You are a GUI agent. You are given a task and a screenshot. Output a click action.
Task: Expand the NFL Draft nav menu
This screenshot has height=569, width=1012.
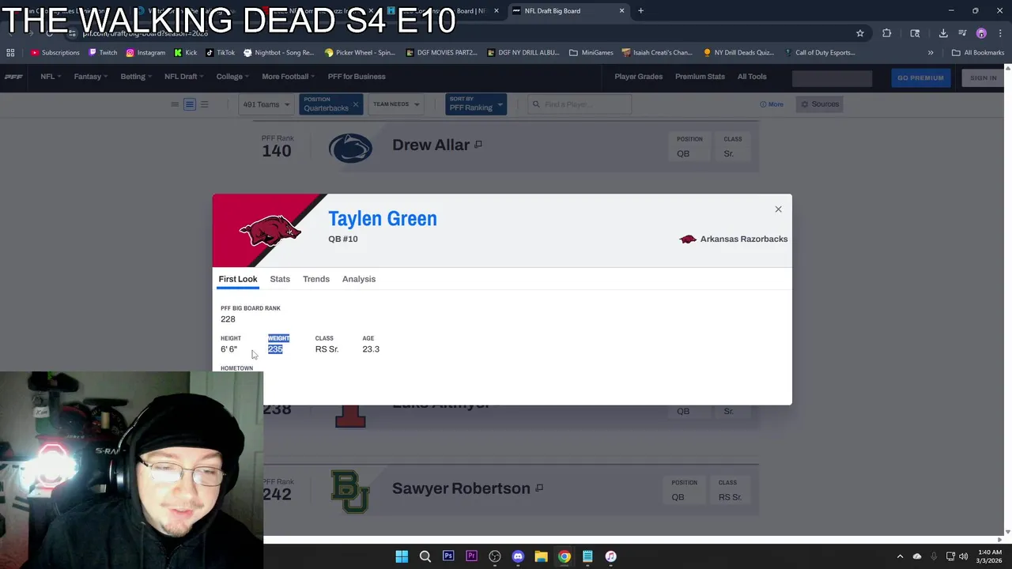coord(184,77)
